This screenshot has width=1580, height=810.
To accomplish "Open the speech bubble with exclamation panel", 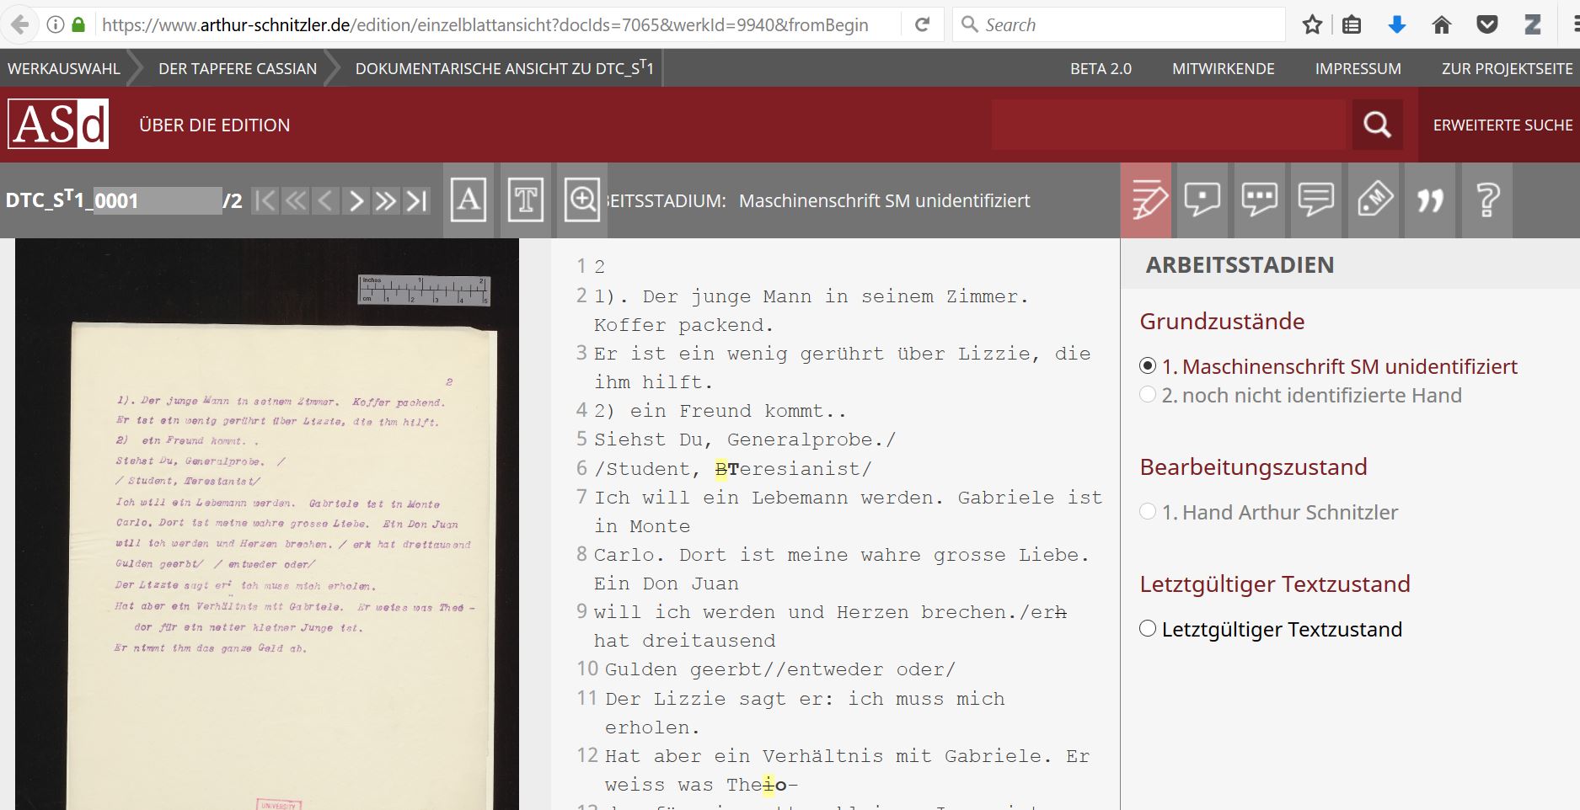I will tap(1202, 200).
